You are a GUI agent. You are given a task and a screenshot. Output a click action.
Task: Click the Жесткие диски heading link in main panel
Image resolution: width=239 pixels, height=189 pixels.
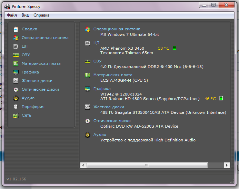[x=109, y=107]
